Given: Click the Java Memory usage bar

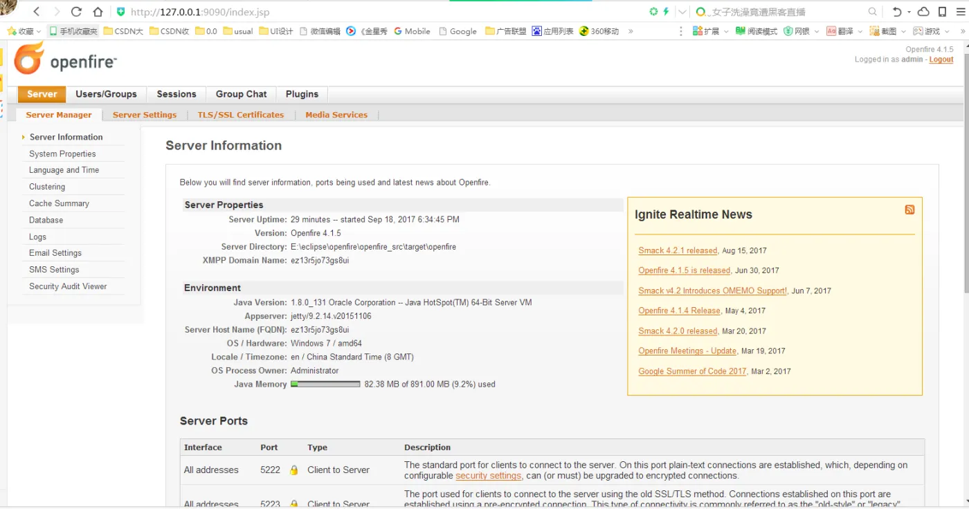Looking at the screenshot, I should pyautogui.click(x=325, y=385).
